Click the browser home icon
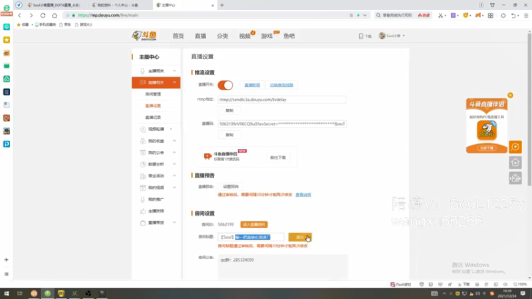The image size is (532, 299). [x=55, y=15]
